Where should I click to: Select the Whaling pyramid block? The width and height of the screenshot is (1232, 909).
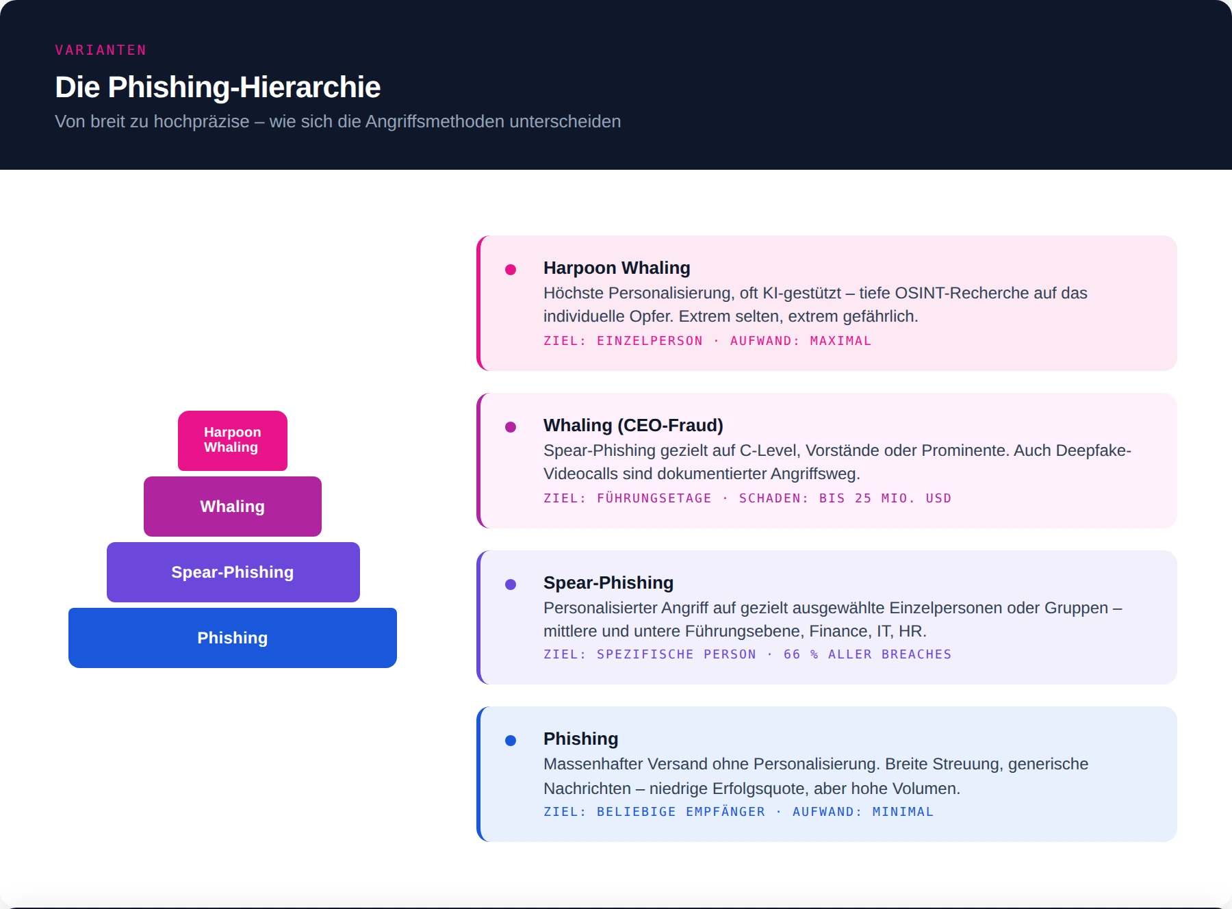[x=233, y=507]
